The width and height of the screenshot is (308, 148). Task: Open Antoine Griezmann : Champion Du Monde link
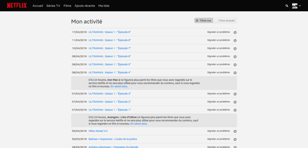click(113, 147)
